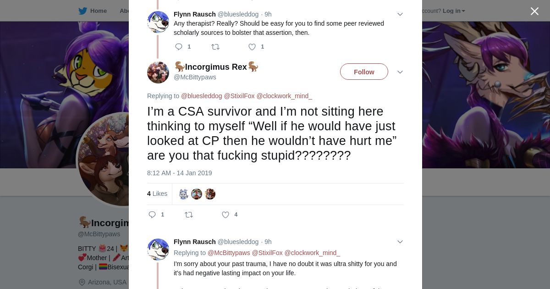Go to the Home menu item

click(98, 11)
